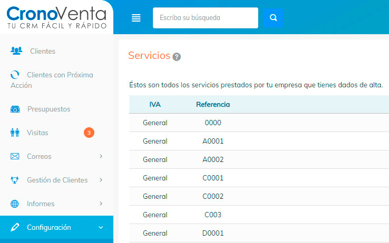Click the Informes globe icon

pyautogui.click(x=15, y=204)
